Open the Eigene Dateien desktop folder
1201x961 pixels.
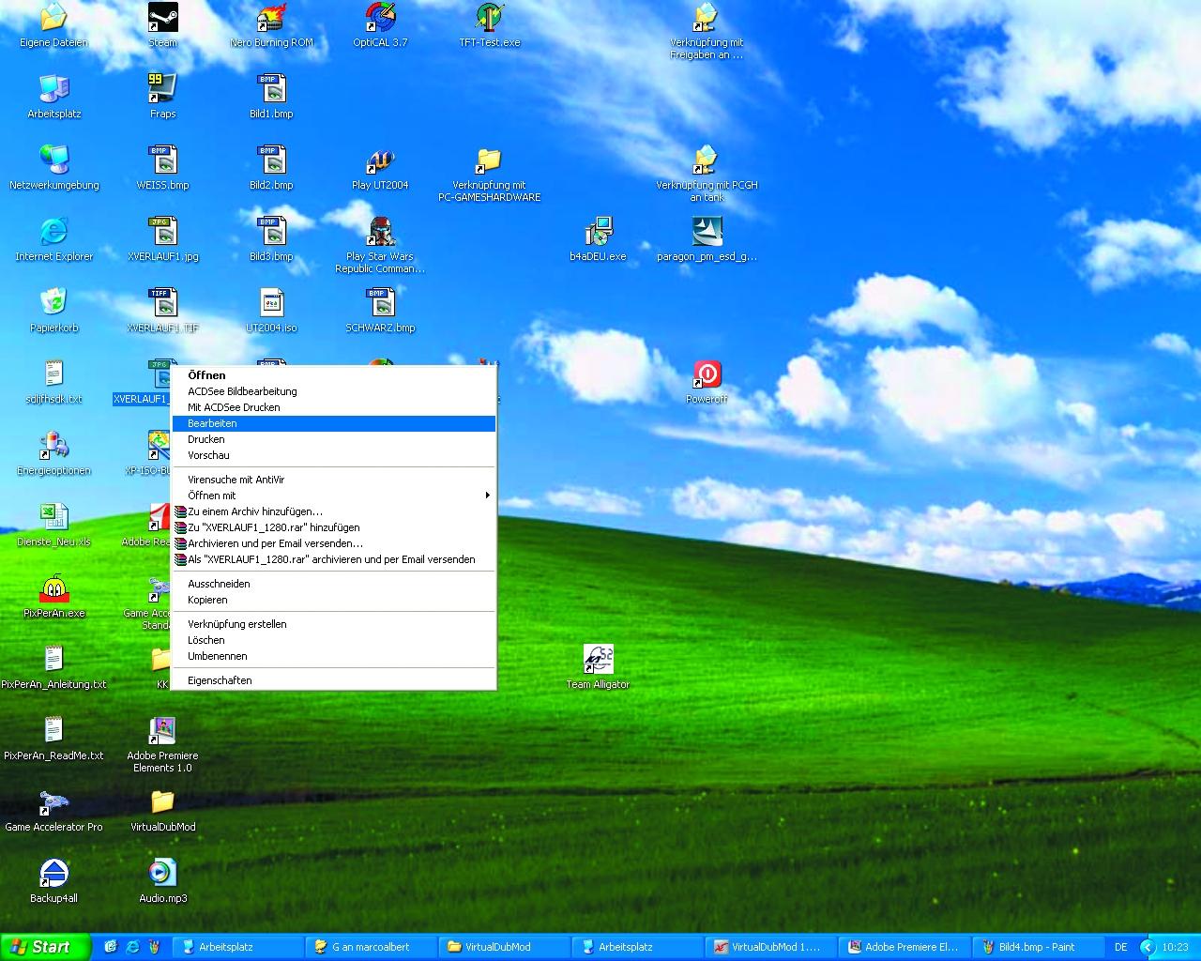pos(53,18)
